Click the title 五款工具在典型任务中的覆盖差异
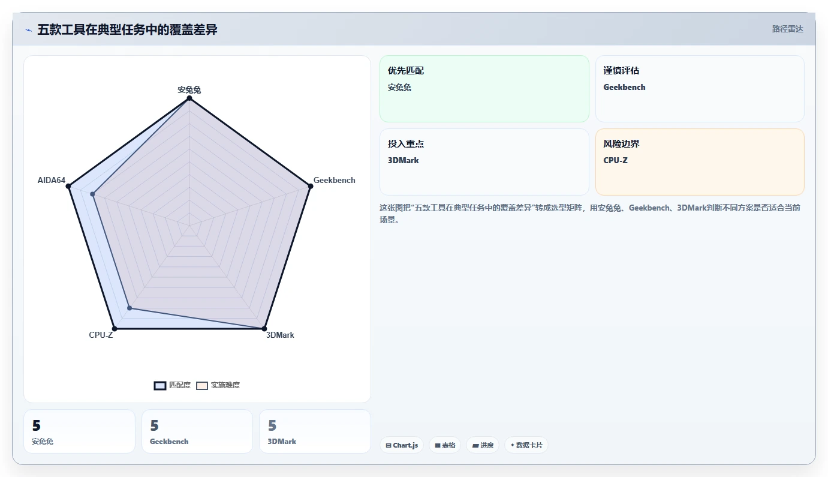The width and height of the screenshot is (828, 477). pyautogui.click(x=127, y=30)
